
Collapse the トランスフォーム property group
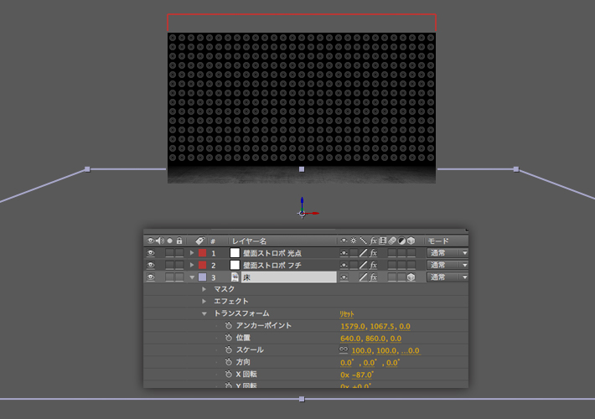click(x=204, y=313)
